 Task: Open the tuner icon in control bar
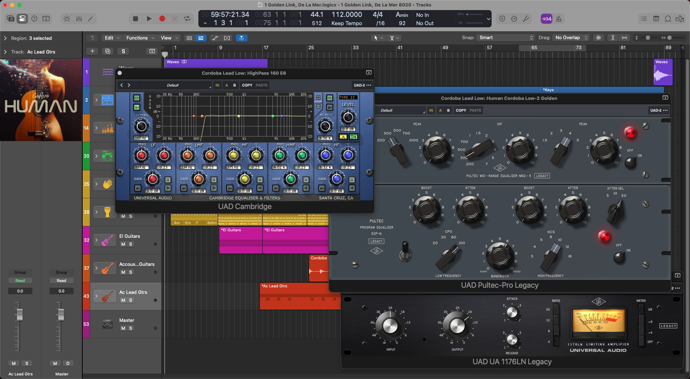526,19
